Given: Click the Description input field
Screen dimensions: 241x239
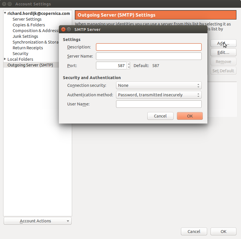Looking at the screenshot, I should coord(149,47).
